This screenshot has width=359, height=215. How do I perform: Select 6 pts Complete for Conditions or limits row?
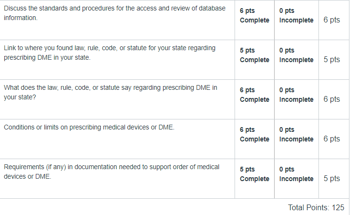255,134
